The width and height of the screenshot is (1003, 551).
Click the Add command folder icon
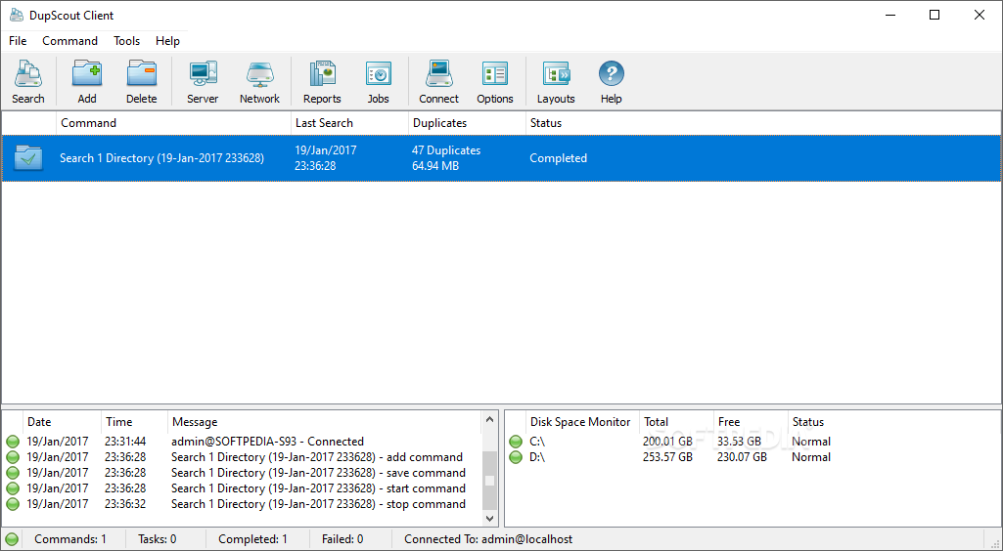[x=87, y=73]
